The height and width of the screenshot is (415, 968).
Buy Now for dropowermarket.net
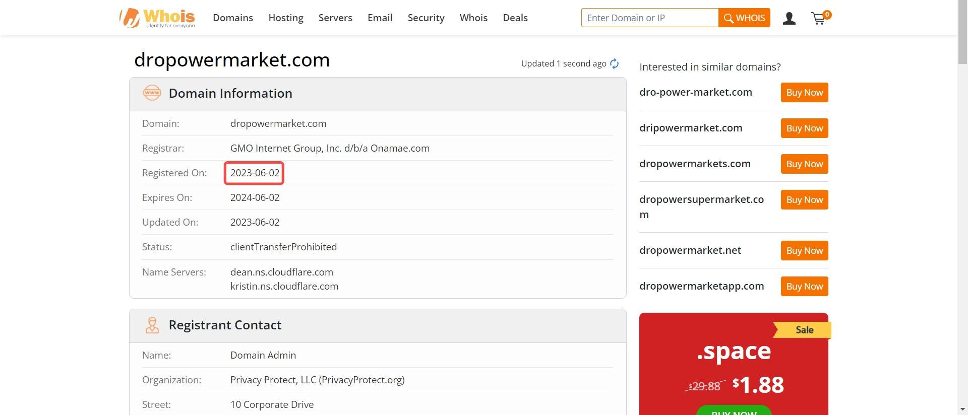[x=804, y=251]
